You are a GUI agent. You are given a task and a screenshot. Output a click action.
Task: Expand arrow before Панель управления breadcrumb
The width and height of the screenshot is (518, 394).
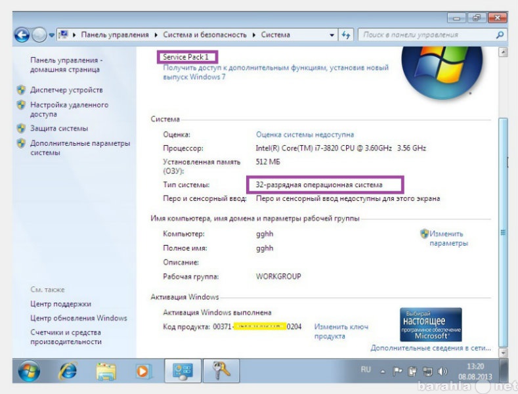pyautogui.click(x=74, y=35)
